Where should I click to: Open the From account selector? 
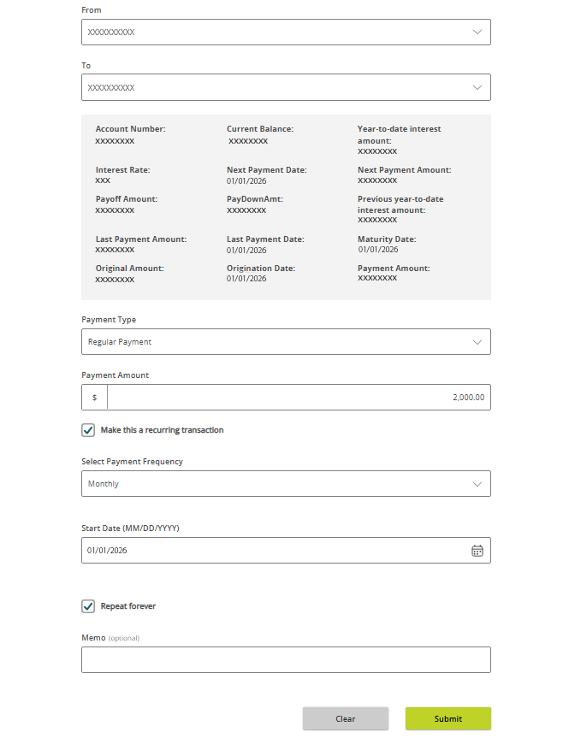[286, 32]
